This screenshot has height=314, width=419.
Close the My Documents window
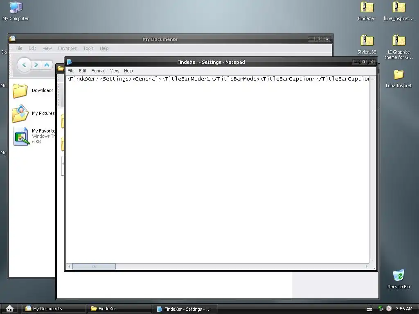327,39
